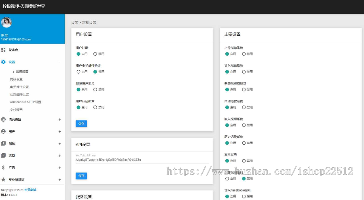Select 启用 for 自动播放系统
Viewport: 364px width, 200px height.
tap(227, 107)
